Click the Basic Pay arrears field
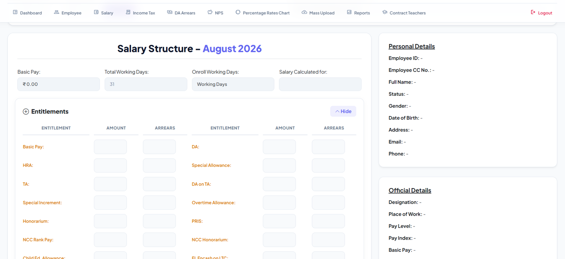Viewport: 565px width, 259px height. 159,147
